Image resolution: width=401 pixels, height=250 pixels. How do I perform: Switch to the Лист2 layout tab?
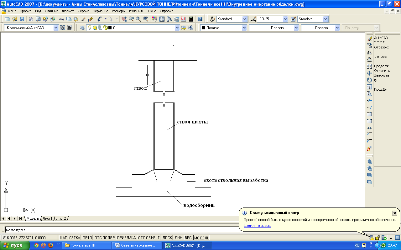[61, 218]
